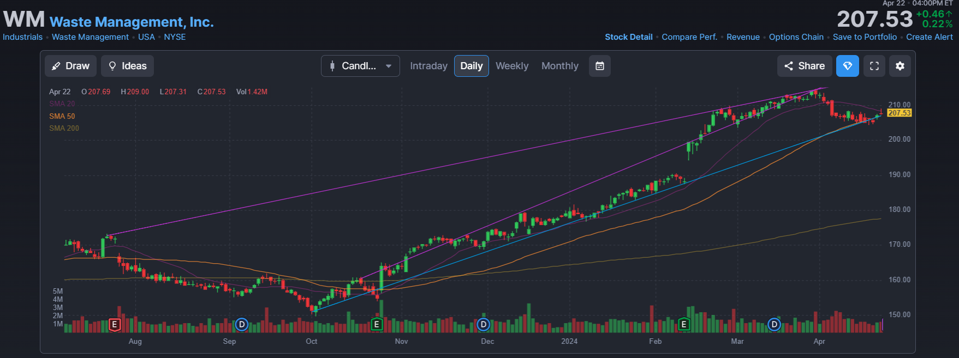Click the green earnings marker before November
This screenshot has width=959, height=358.
click(x=376, y=325)
